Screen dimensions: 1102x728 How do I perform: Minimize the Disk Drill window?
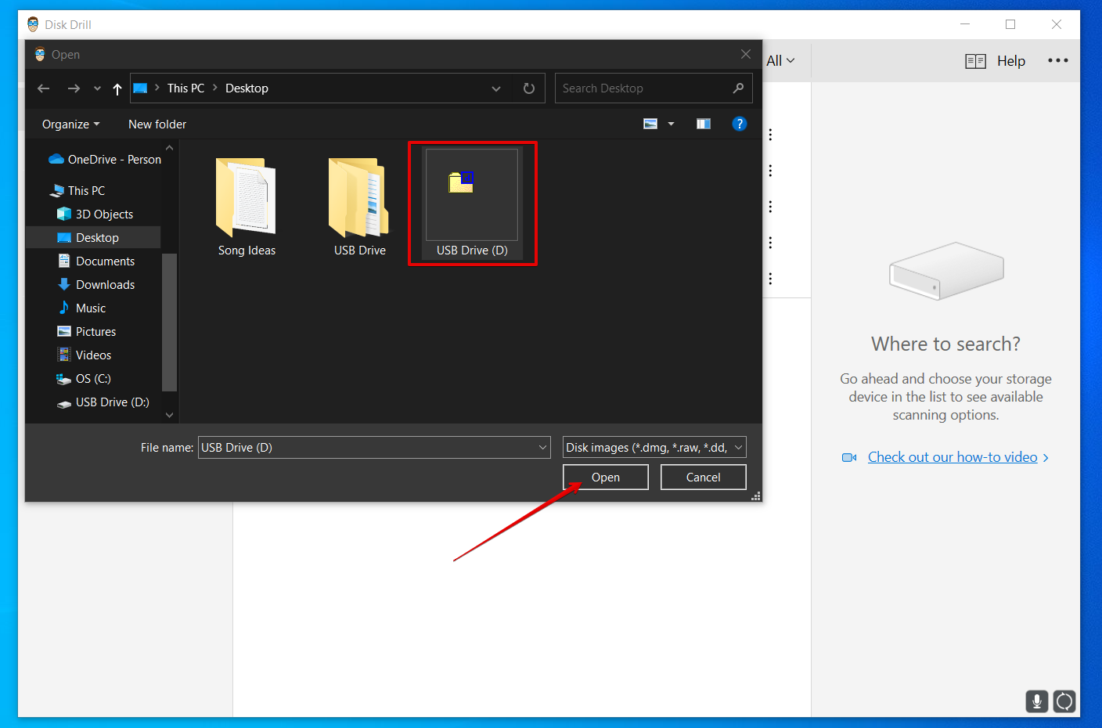(x=965, y=24)
